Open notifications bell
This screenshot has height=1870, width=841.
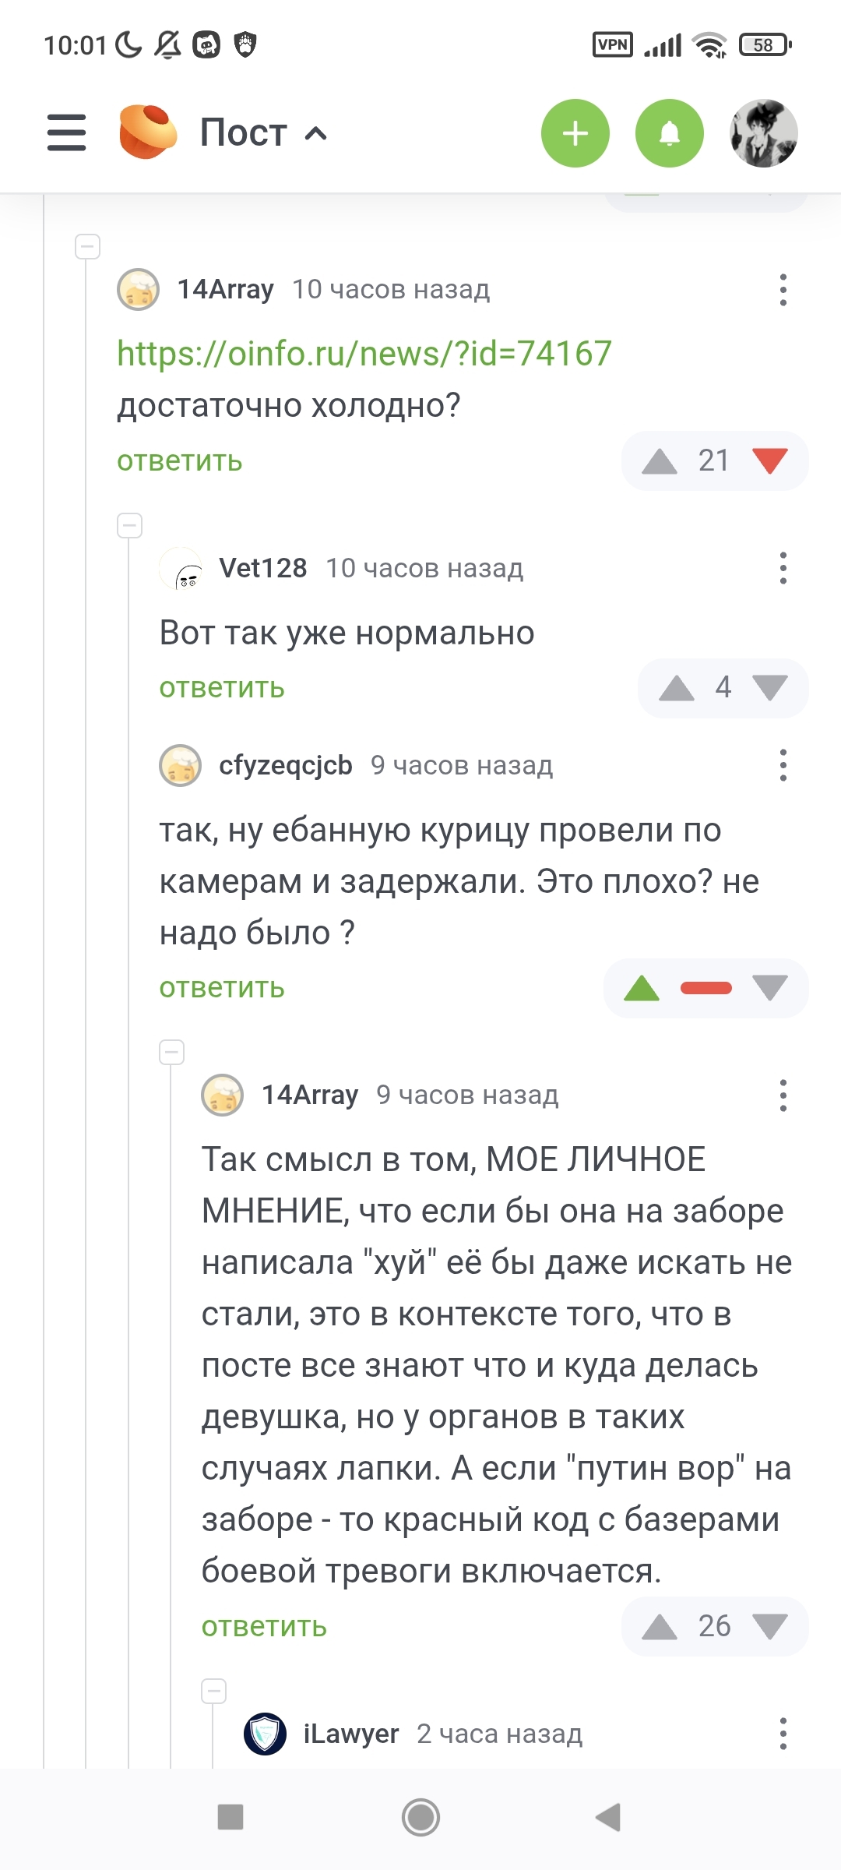tap(669, 133)
